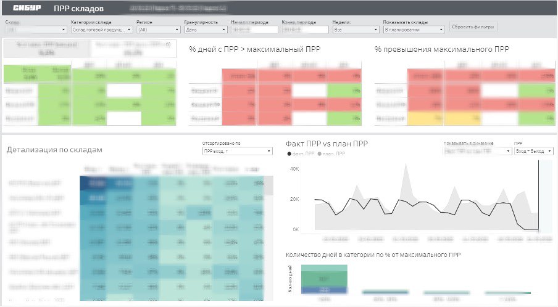Open the Склад filter dropdown
The height and width of the screenshot is (307, 558).
[x=36, y=30]
